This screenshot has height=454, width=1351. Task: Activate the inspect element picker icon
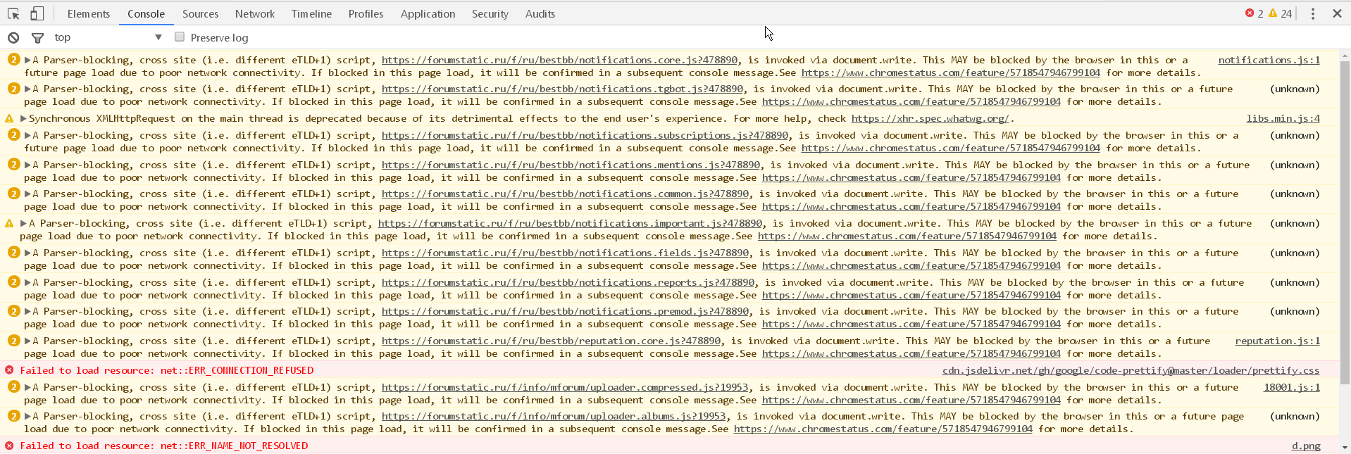[x=13, y=13]
